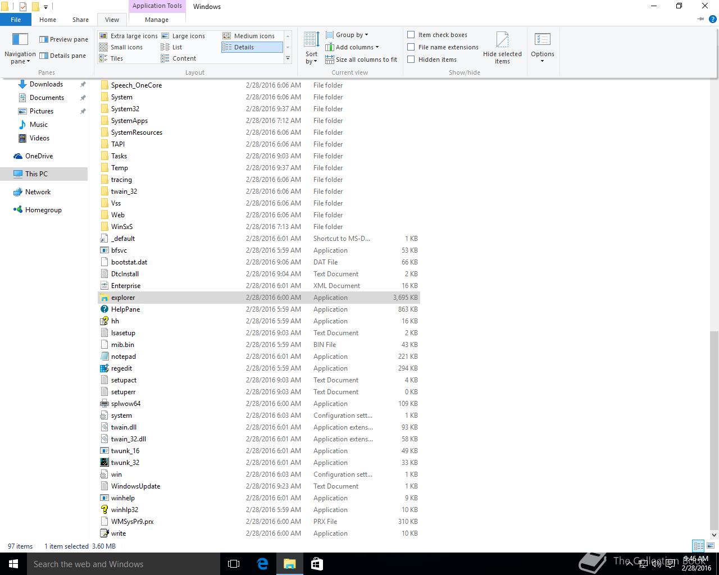
Task: Switch to the Home ribbon tab
Action: coord(48,19)
